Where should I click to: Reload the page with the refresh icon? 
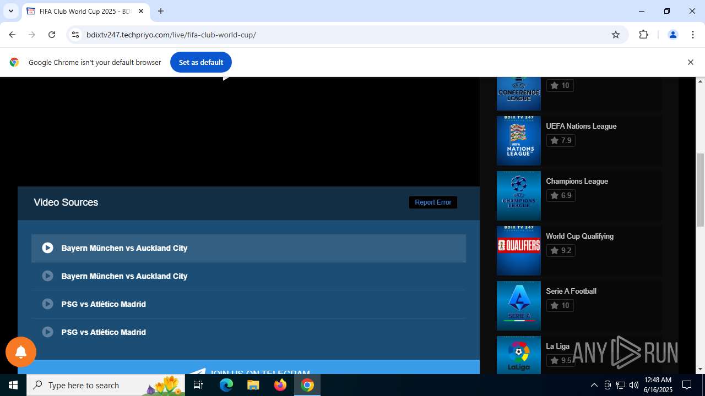point(52,35)
